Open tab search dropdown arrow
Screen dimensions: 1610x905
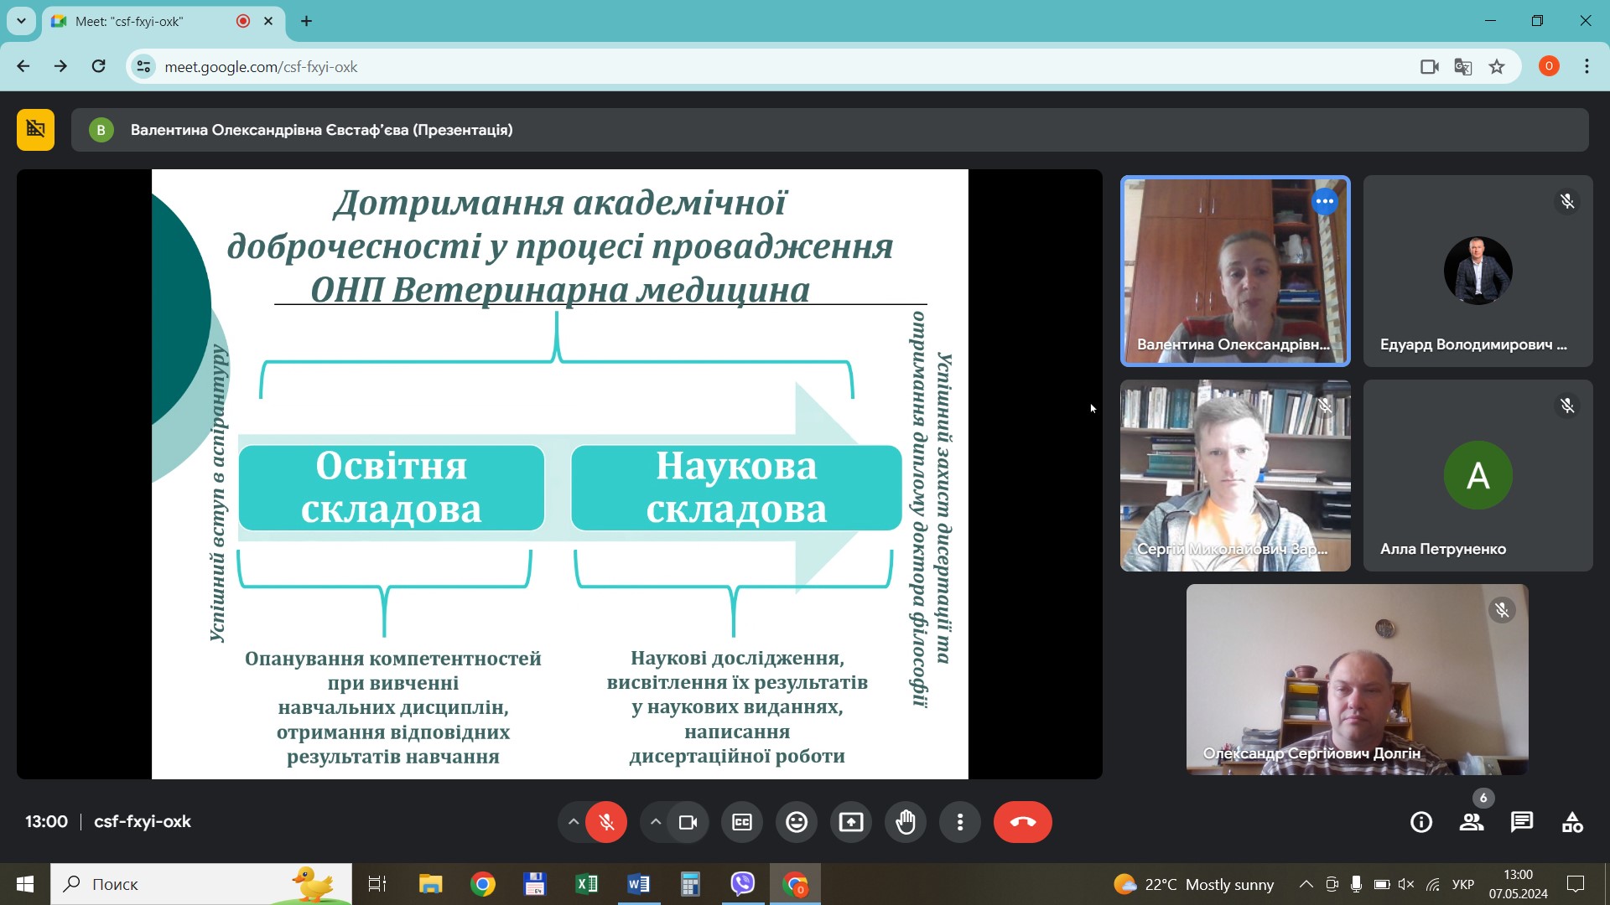pyautogui.click(x=22, y=21)
